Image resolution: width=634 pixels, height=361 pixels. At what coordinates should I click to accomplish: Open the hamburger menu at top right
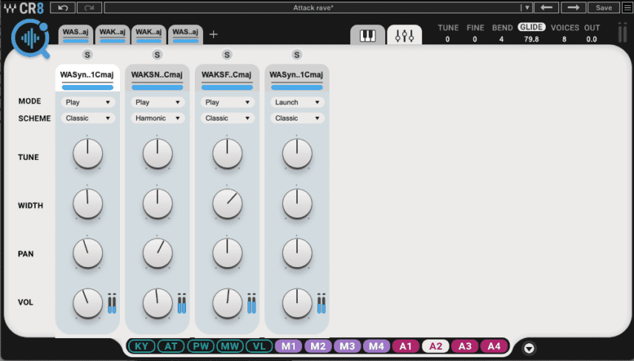(x=627, y=7)
